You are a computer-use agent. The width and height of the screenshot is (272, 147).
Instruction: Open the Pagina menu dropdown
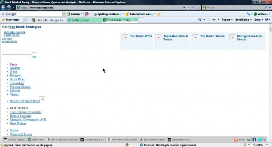click(x=227, y=20)
